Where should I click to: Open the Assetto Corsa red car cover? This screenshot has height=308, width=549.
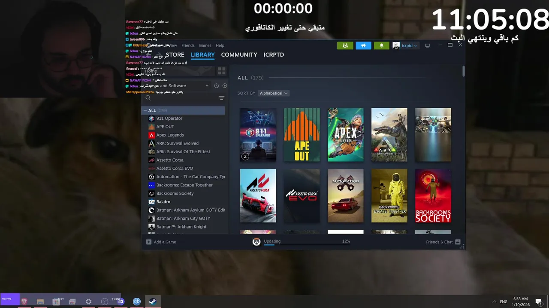pyautogui.click(x=258, y=195)
